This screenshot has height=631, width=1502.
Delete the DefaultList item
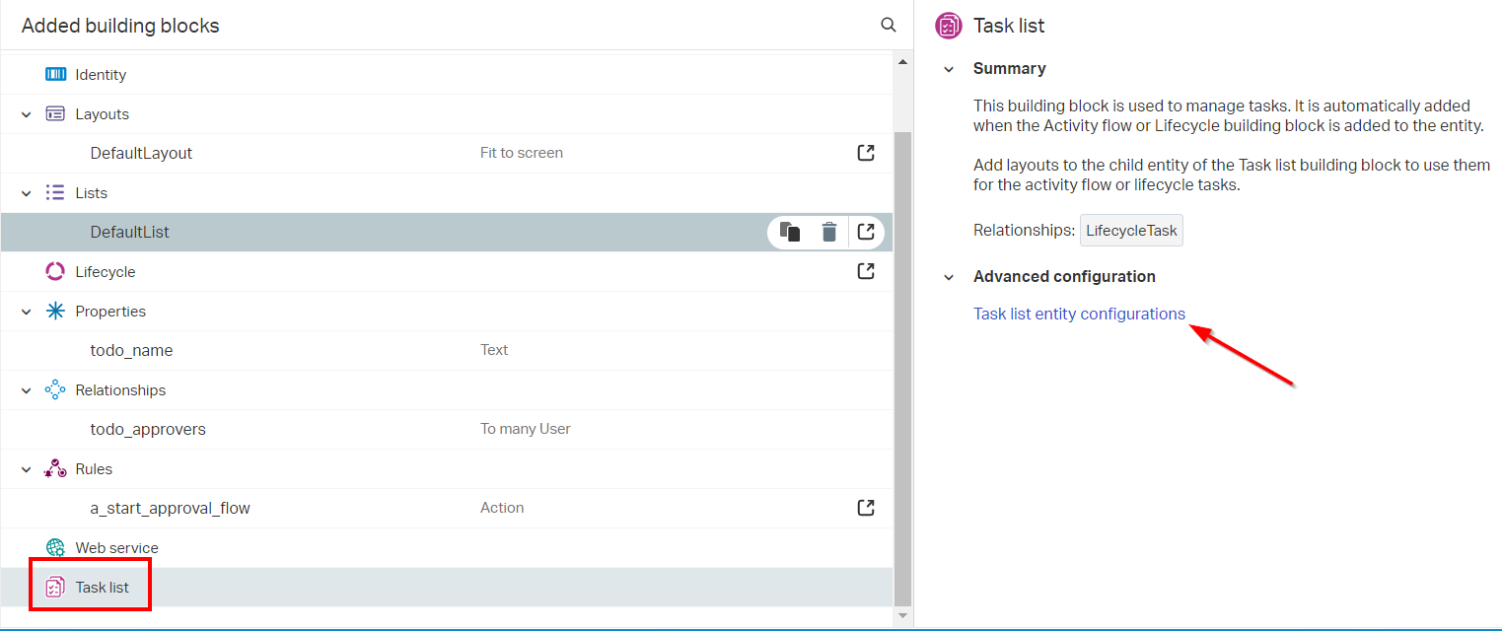(x=829, y=232)
